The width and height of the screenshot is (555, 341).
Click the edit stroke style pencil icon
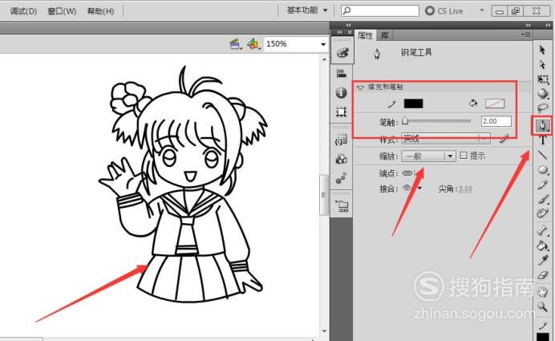pyautogui.click(x=504, y=139)
